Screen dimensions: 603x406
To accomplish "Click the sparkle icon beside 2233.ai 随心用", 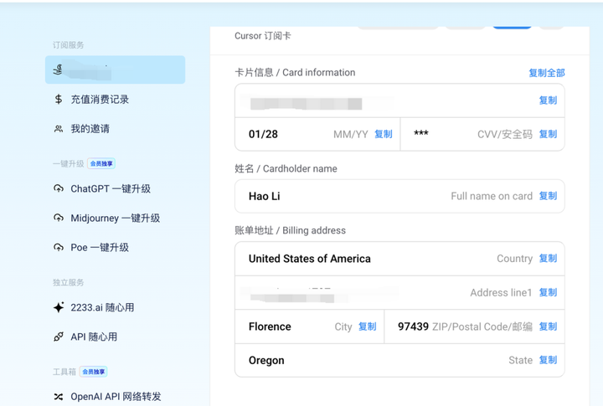I will [x=59, y=307].
